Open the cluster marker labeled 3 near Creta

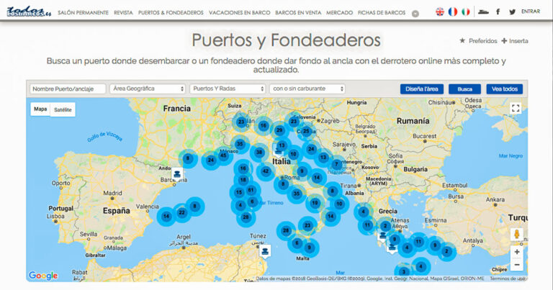click(x=404, y=272)
